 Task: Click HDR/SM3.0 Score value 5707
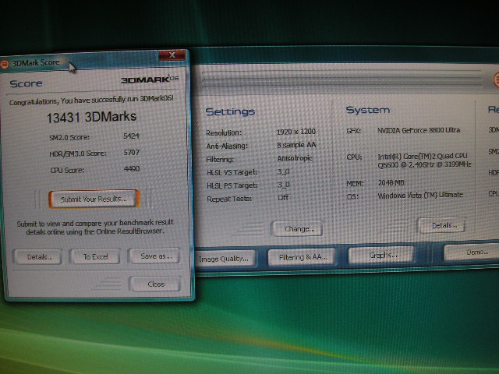132,153
